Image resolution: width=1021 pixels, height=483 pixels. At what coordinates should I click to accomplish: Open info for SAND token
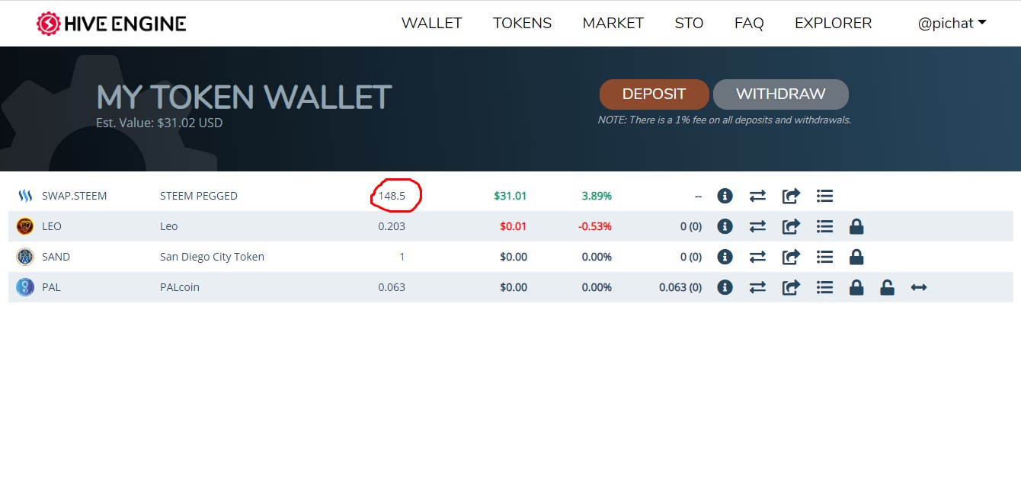coord(725,257)
